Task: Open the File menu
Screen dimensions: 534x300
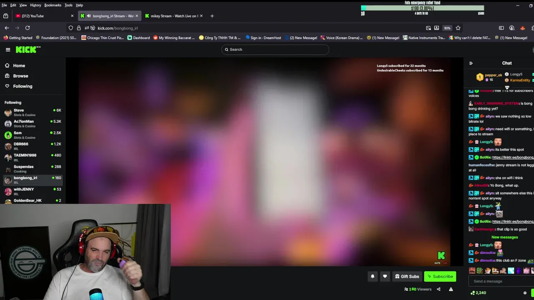Action: (x=4, y=5)
